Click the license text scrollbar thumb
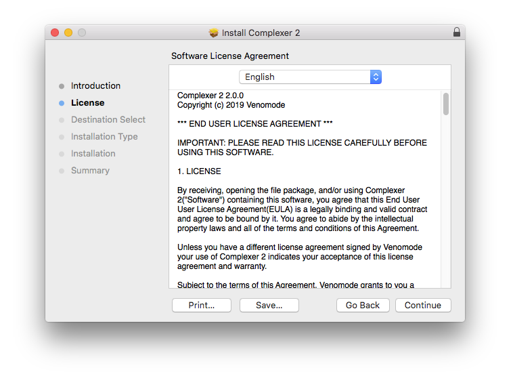Image resolution: width=513 pixels, height=374 pixels. coord(446,104)
